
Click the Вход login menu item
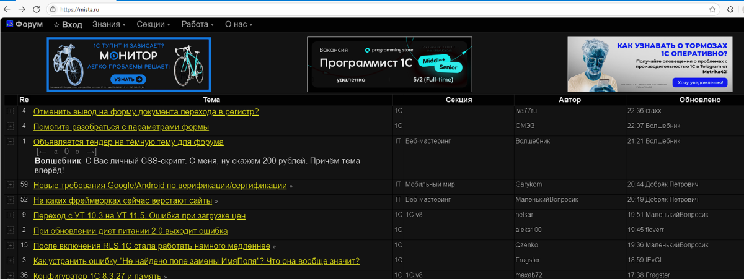68,25
